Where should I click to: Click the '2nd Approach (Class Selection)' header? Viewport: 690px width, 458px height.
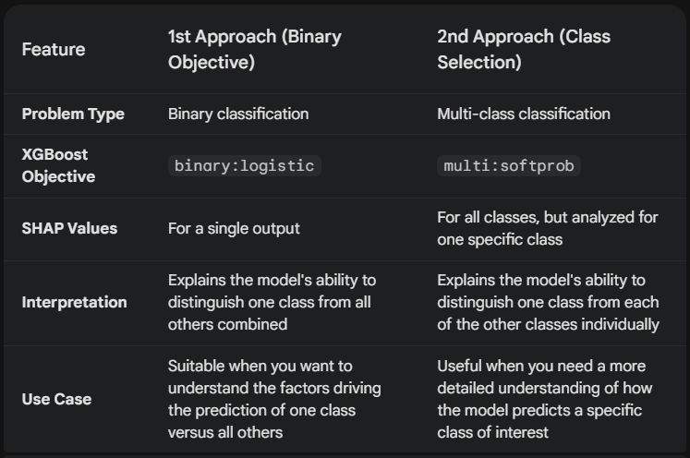524,49
